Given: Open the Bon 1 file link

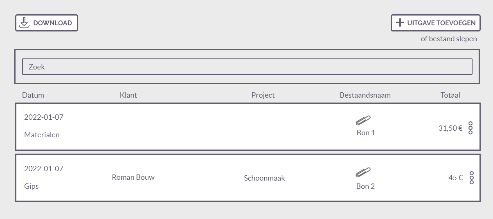Looking at the screenshot, I should 366,133.
